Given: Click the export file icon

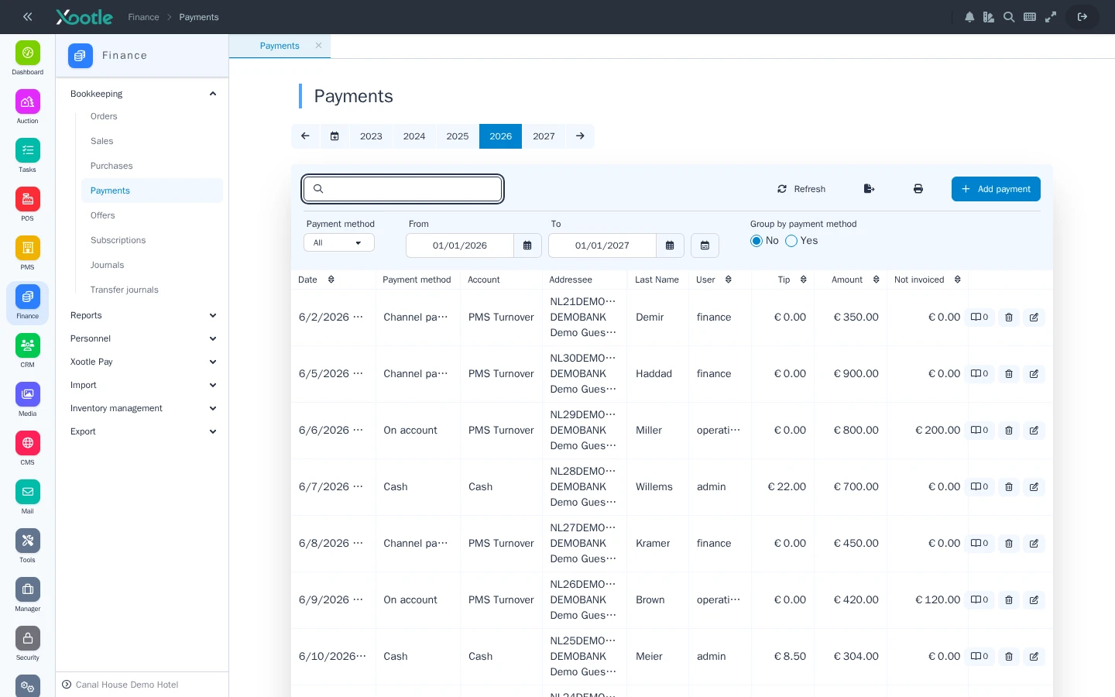Looking at the screenshot, I should 869,189.
